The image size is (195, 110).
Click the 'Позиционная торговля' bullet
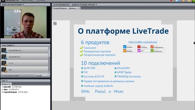(x=97, y=51)
